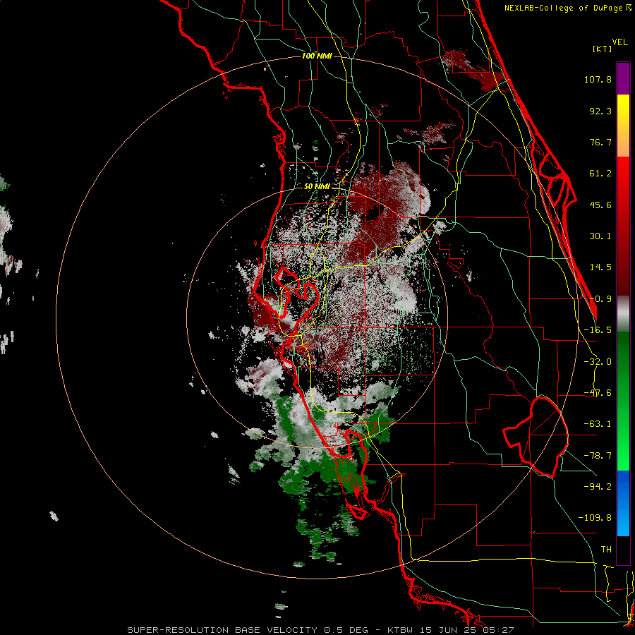This screenshot has width=635, height=635.
Task: Click the 107.8 velocity scale value
Action: click(598, 79)
